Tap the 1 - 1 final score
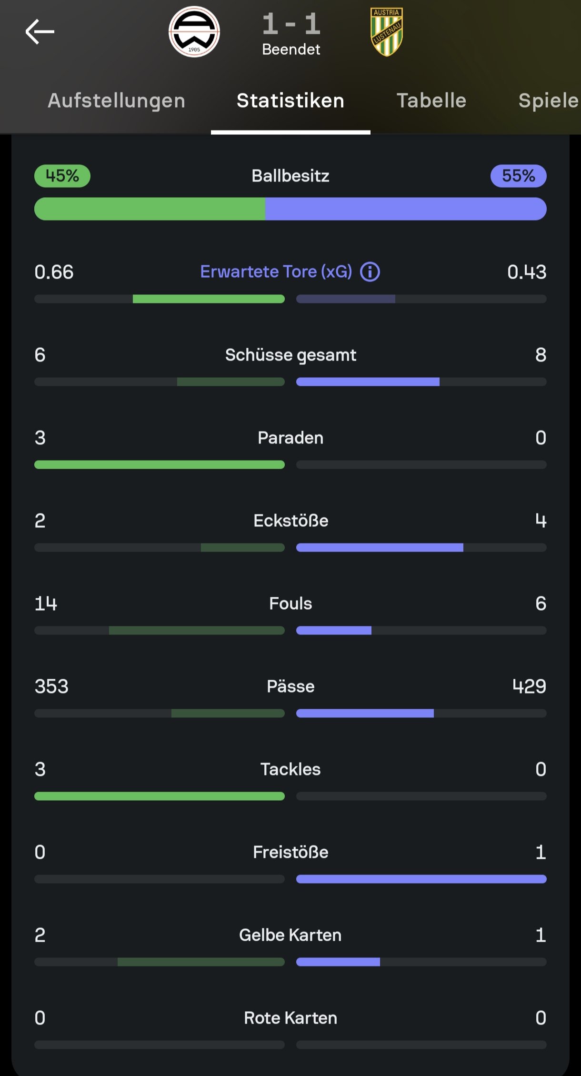The image size is (581, 1076). click(x=291, y=24)
